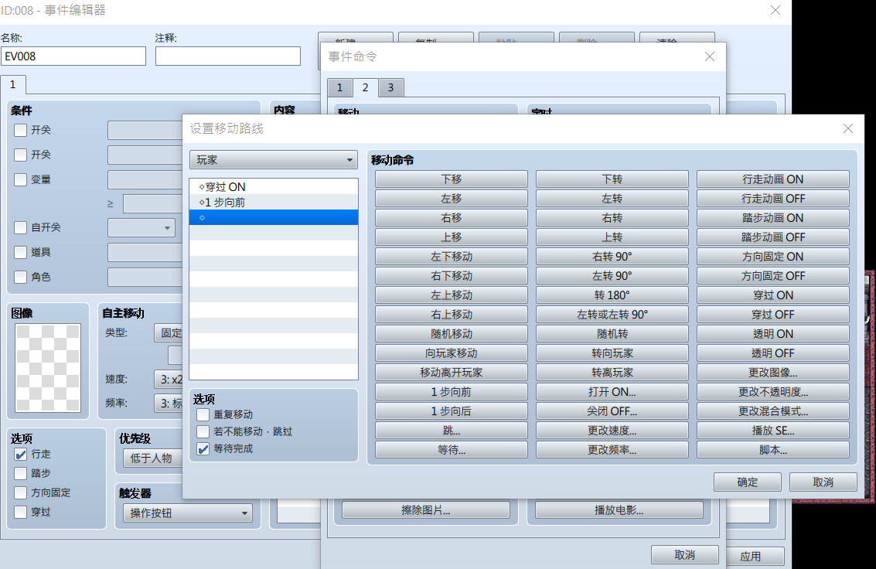876x569 pixels.
Task: Open the 自开关 letter dropdown
Action: point(141,228)
